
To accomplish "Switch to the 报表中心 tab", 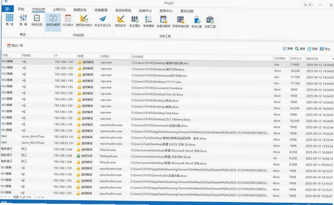I will (166, 11).
